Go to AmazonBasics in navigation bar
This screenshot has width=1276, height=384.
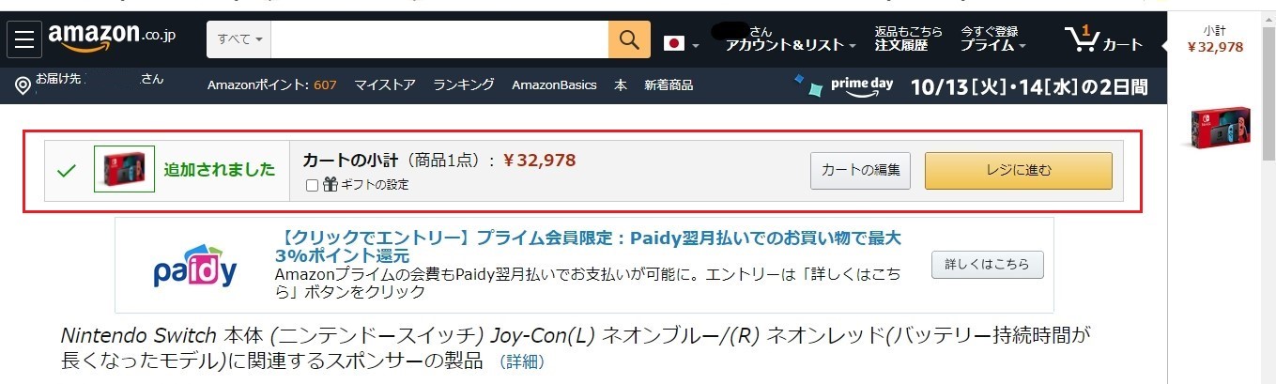tap(554, 85)
